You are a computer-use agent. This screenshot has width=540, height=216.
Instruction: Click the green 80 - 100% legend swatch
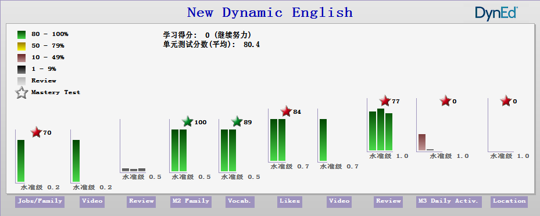[x=22, y=34]
